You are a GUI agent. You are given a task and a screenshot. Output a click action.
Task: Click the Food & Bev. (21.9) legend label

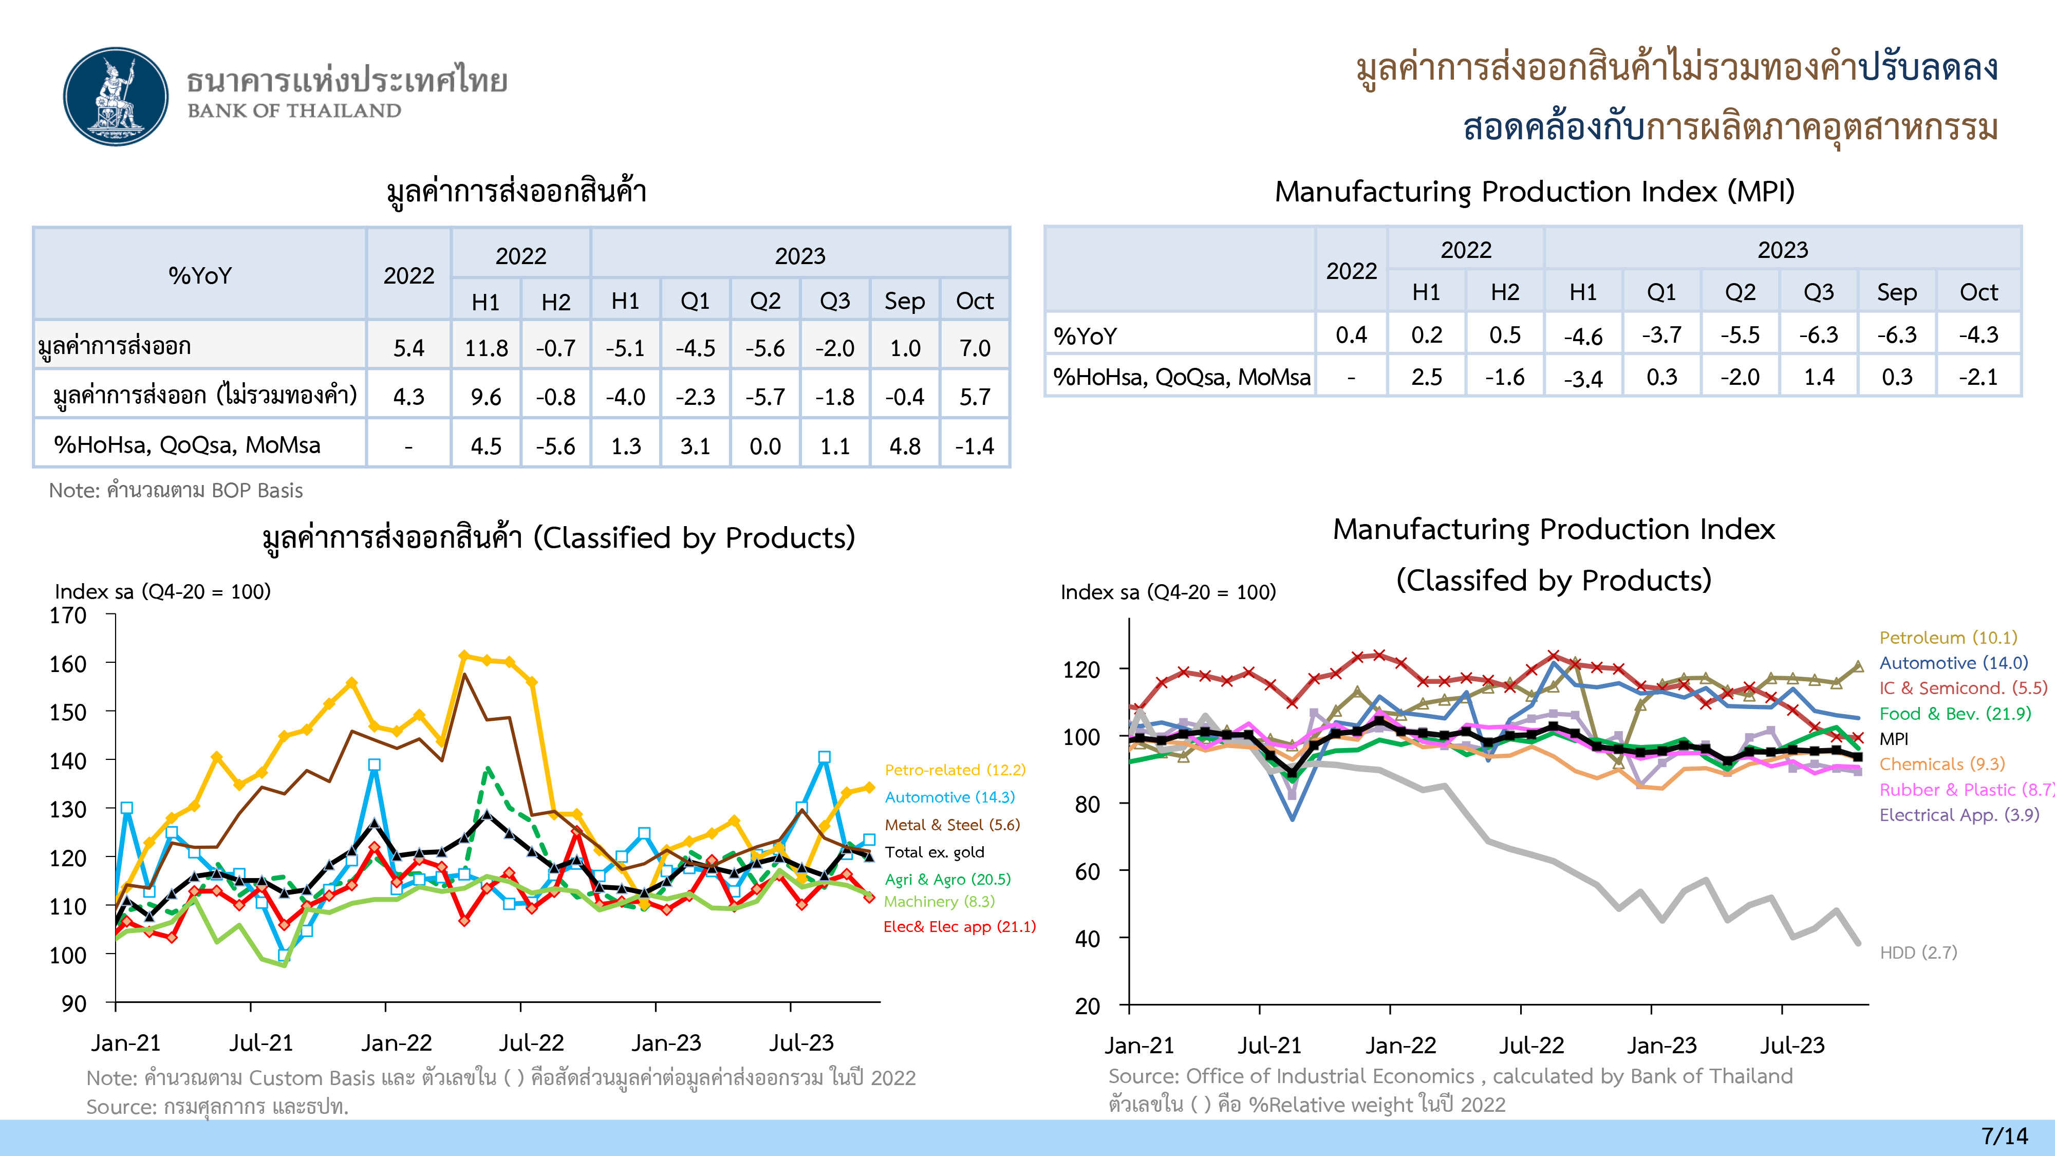point(1954,713)
